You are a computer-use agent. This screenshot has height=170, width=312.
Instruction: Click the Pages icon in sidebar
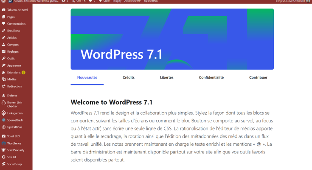click(3, 17)
